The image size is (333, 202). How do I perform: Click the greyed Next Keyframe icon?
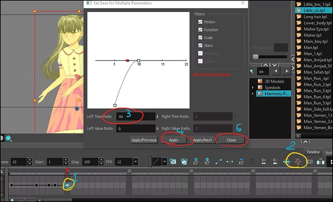point(252,162)
